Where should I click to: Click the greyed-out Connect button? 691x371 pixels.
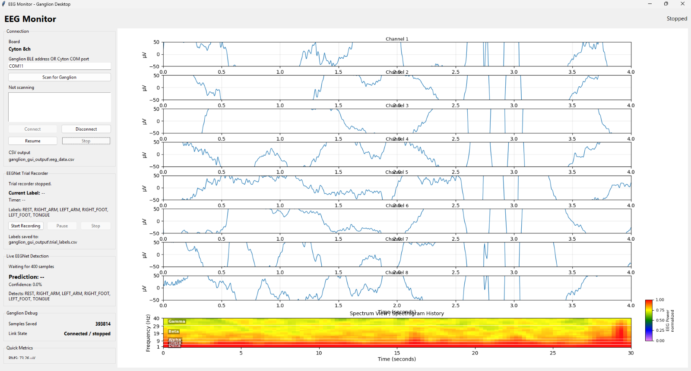[33, 129]
